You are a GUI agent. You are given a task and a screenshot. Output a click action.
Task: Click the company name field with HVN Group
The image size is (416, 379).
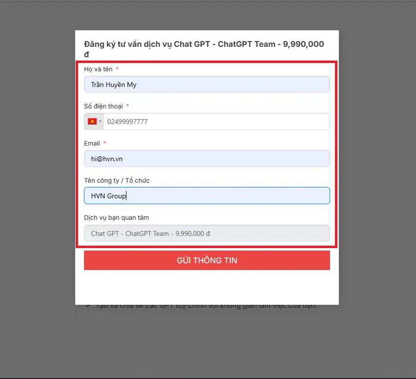click(x=207, y=195)
